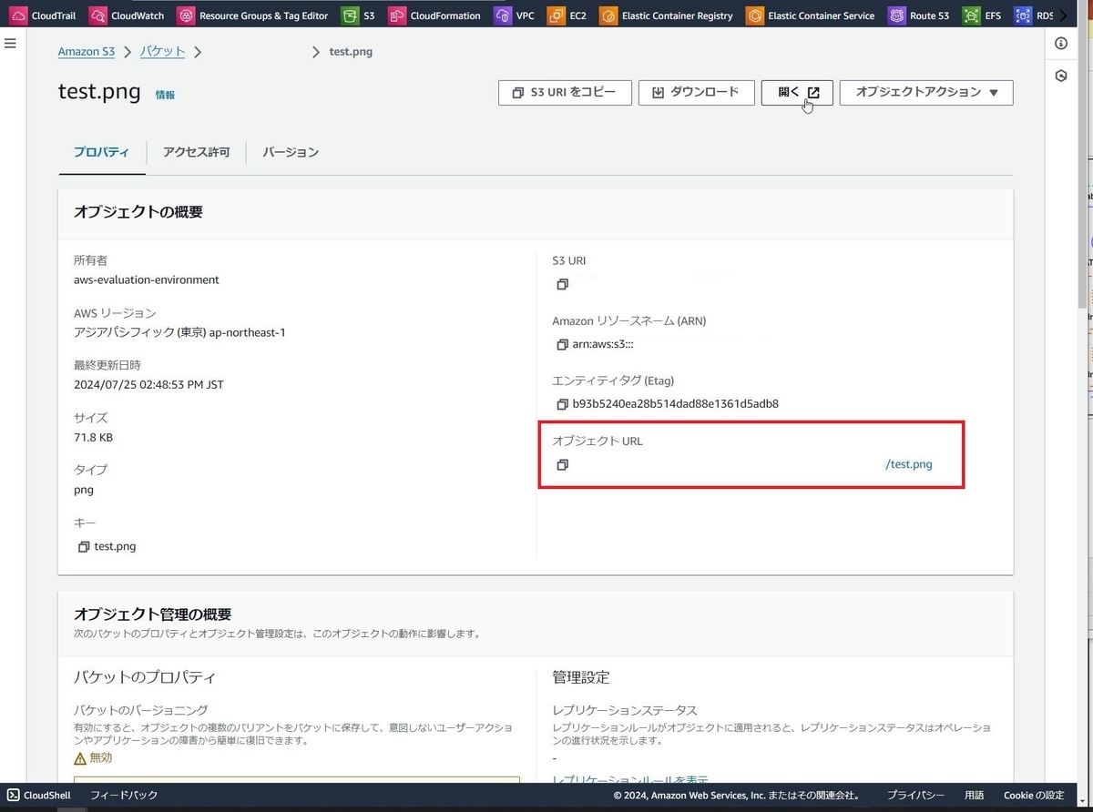Open the info panel via the top-right icon
1093x812 pixels.
(1060, 43)
